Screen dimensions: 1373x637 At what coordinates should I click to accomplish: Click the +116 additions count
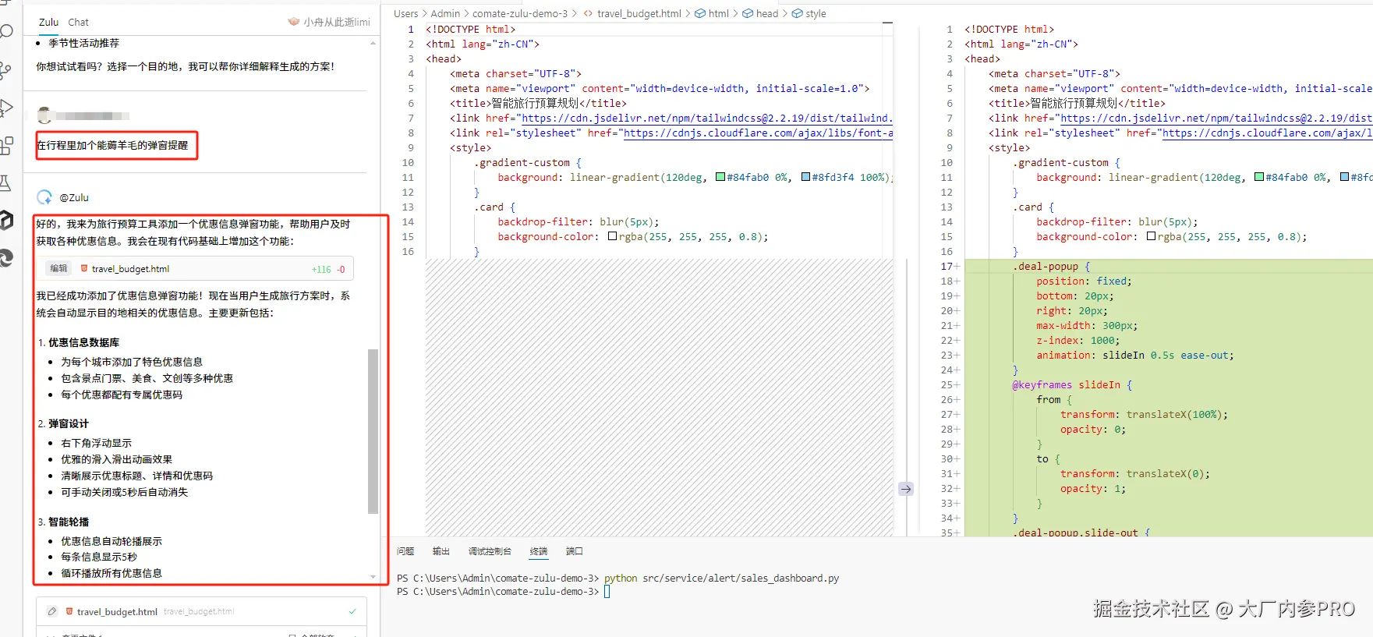(x=321, y=269)
